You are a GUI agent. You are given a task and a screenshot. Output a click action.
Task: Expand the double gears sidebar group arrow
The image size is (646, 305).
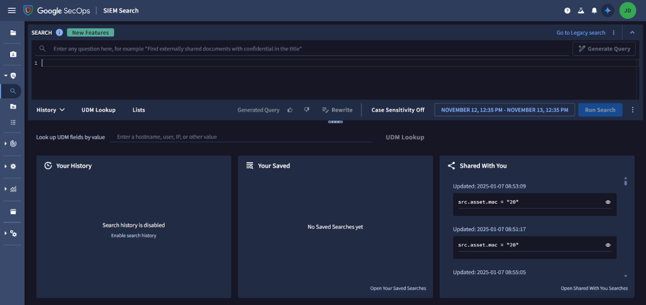coord(6,233)
